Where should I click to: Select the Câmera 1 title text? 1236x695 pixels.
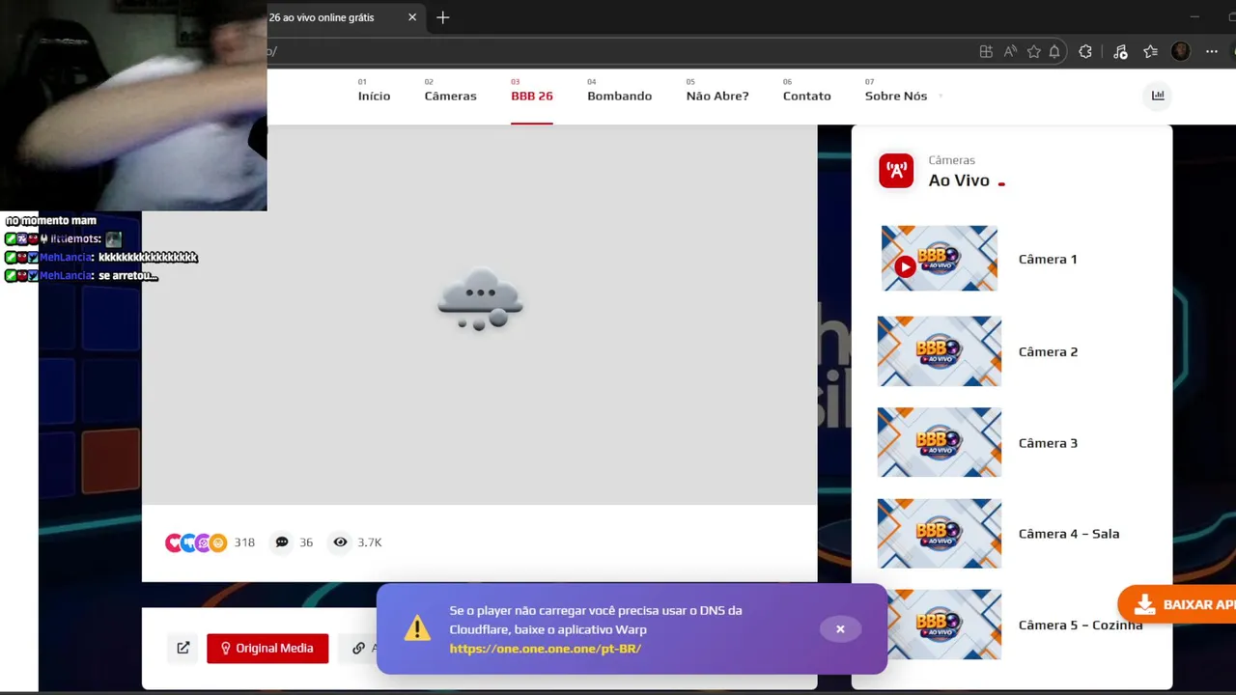point(1048,259)
